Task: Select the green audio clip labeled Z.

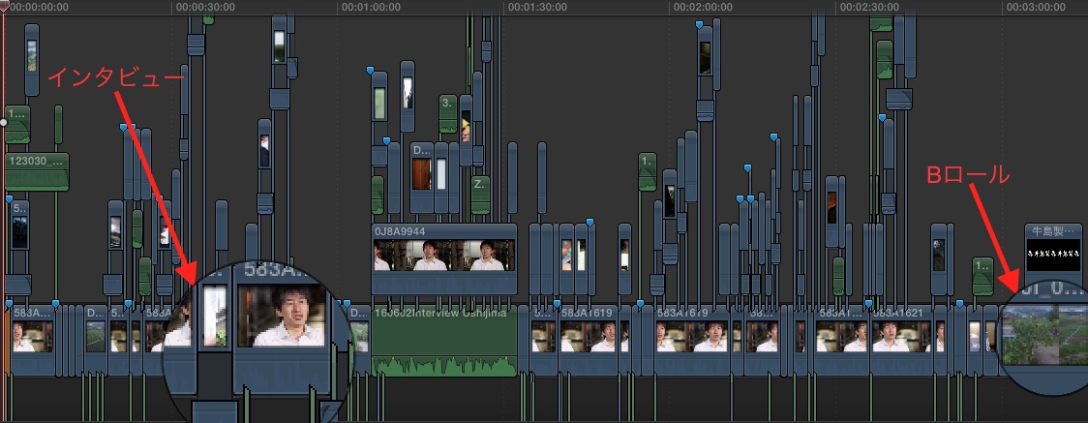Action: tap(480, 195)
